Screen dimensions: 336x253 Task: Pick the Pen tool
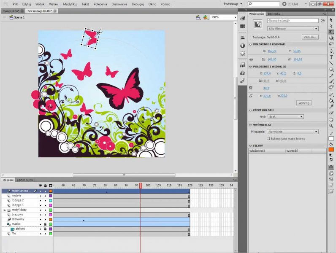(331, 51)
